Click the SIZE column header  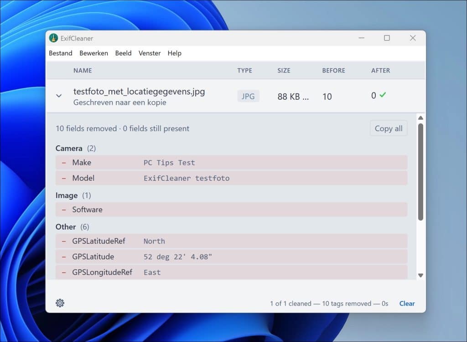click(284, 71)
